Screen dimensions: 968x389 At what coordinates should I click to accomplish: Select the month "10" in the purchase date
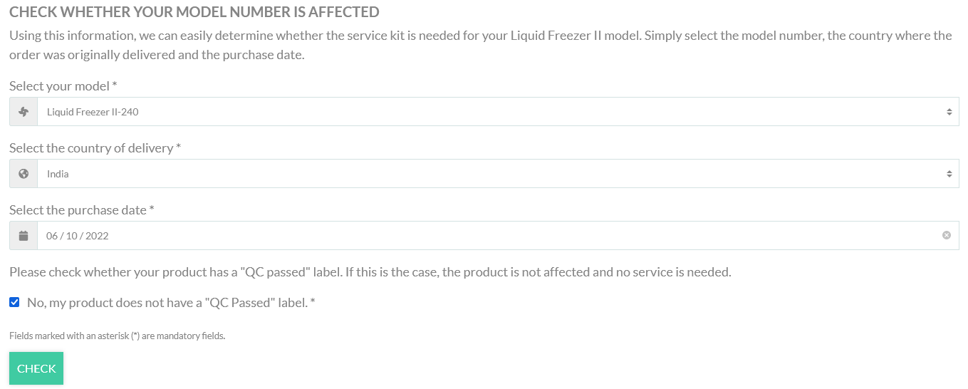tap(72, 236)
